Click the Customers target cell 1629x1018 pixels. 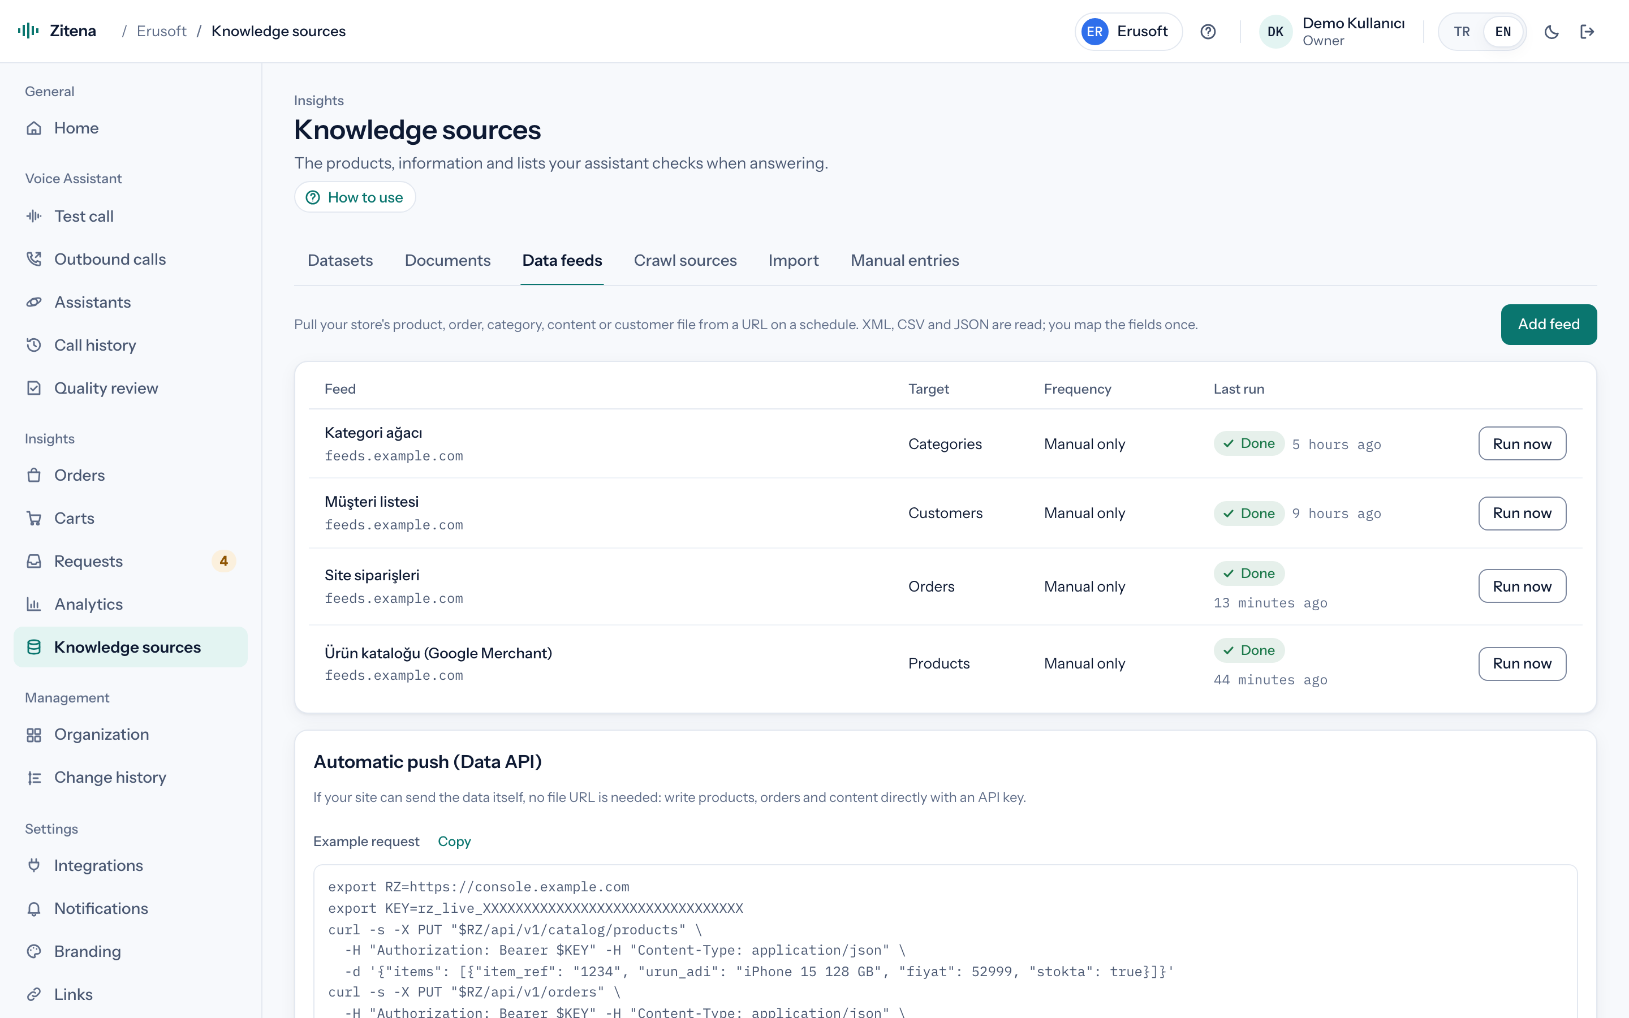click(x=945, y=514)
